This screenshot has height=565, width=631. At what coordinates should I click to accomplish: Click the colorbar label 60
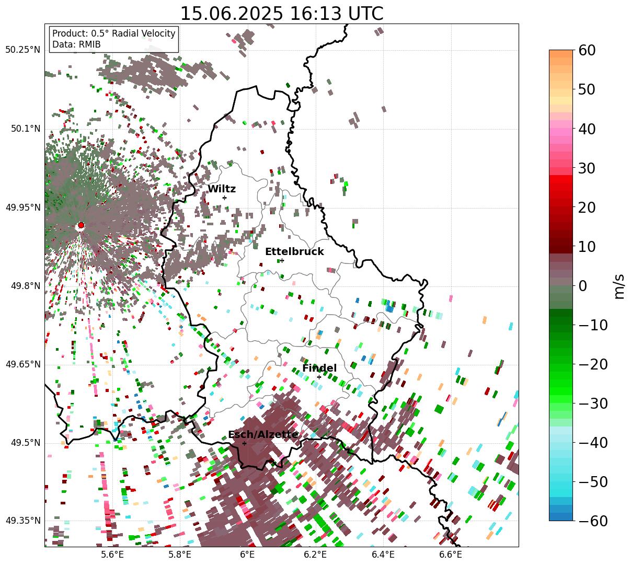pos(587,50)
